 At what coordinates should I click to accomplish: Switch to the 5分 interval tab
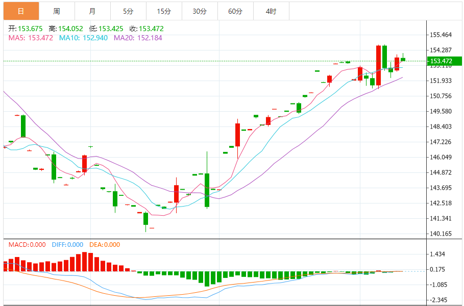coord(128,11)
